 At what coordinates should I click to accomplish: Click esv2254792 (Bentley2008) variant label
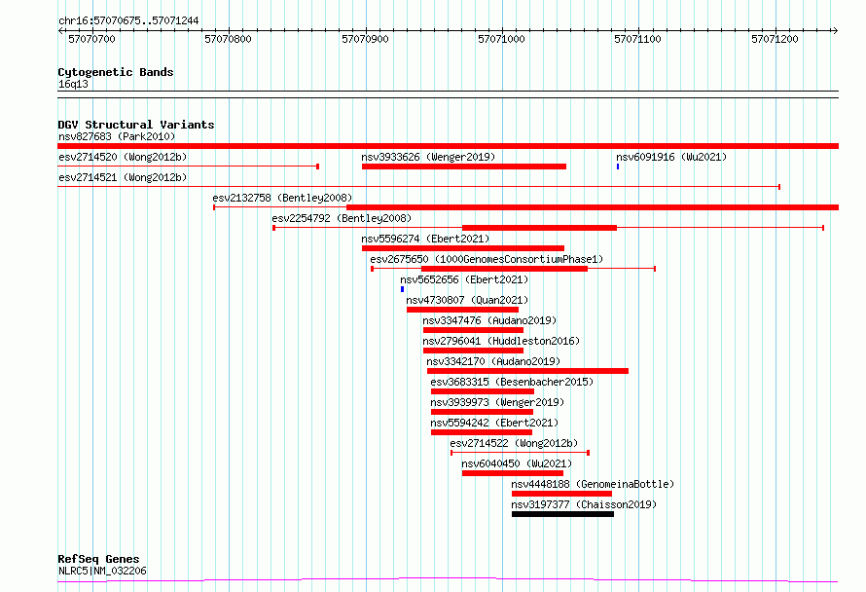pos(342,218)
